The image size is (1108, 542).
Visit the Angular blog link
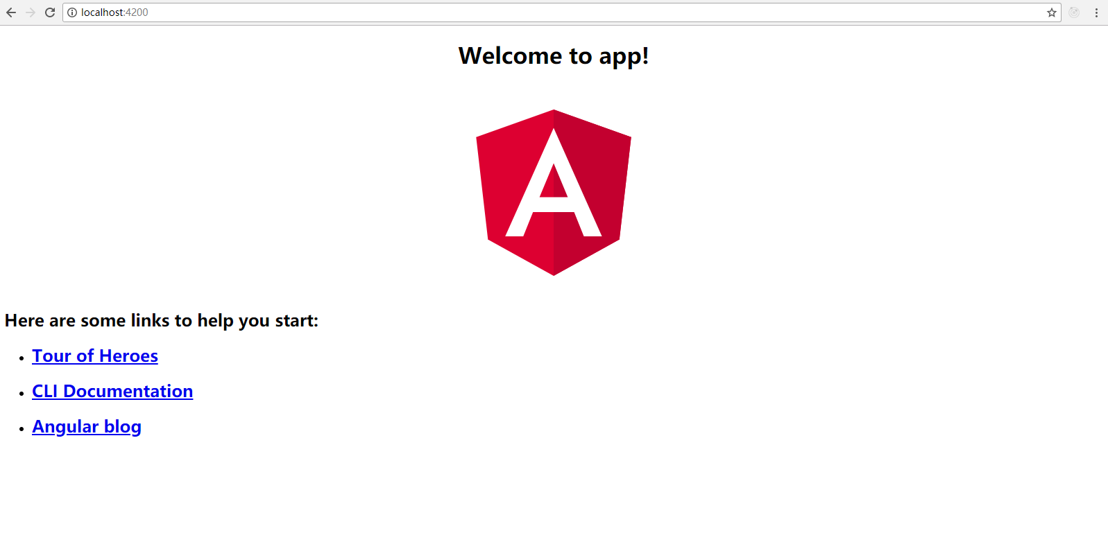[87, 427]
